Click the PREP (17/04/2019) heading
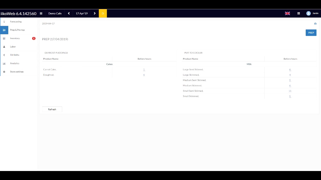 click(x=55, y=39)
